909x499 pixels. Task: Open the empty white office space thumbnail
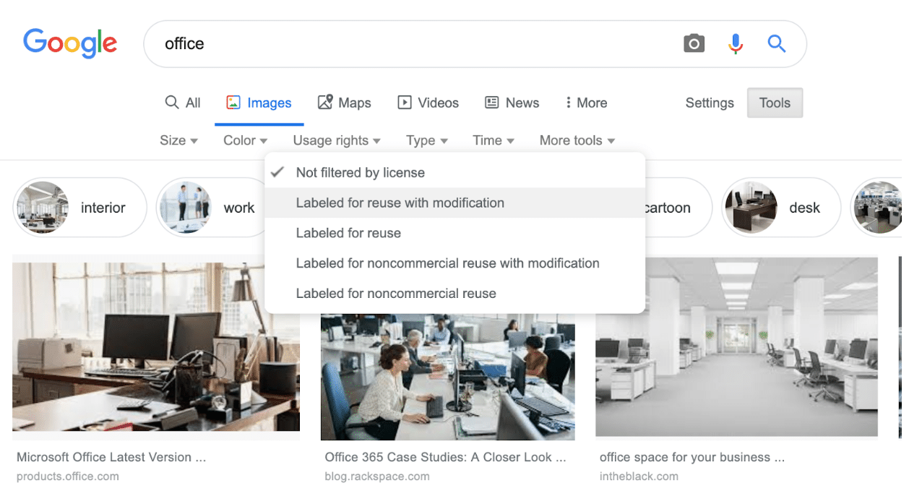pos(736,347)
